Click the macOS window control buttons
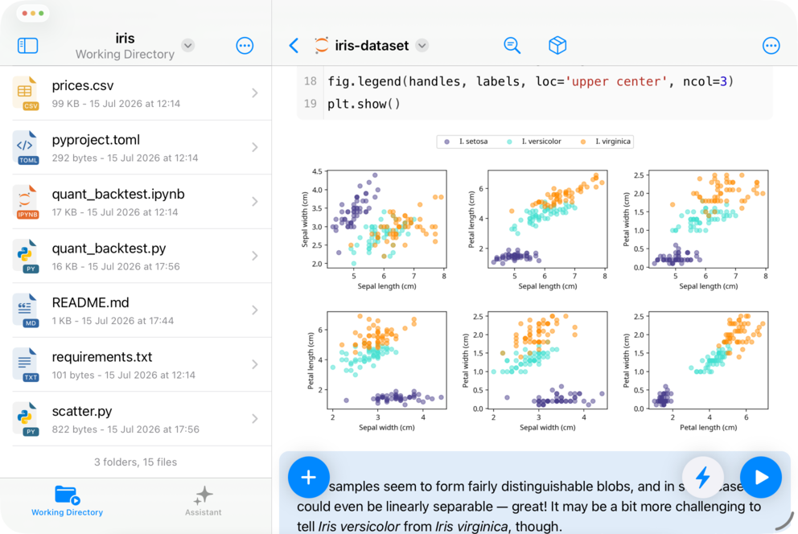Image resolution: width=798 pixels, height=534 pixels. tap(33, 13)
